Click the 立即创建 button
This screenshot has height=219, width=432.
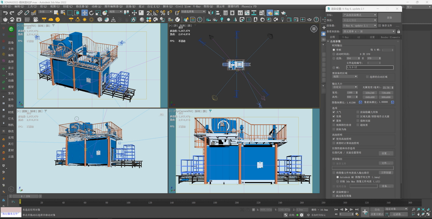385,173
